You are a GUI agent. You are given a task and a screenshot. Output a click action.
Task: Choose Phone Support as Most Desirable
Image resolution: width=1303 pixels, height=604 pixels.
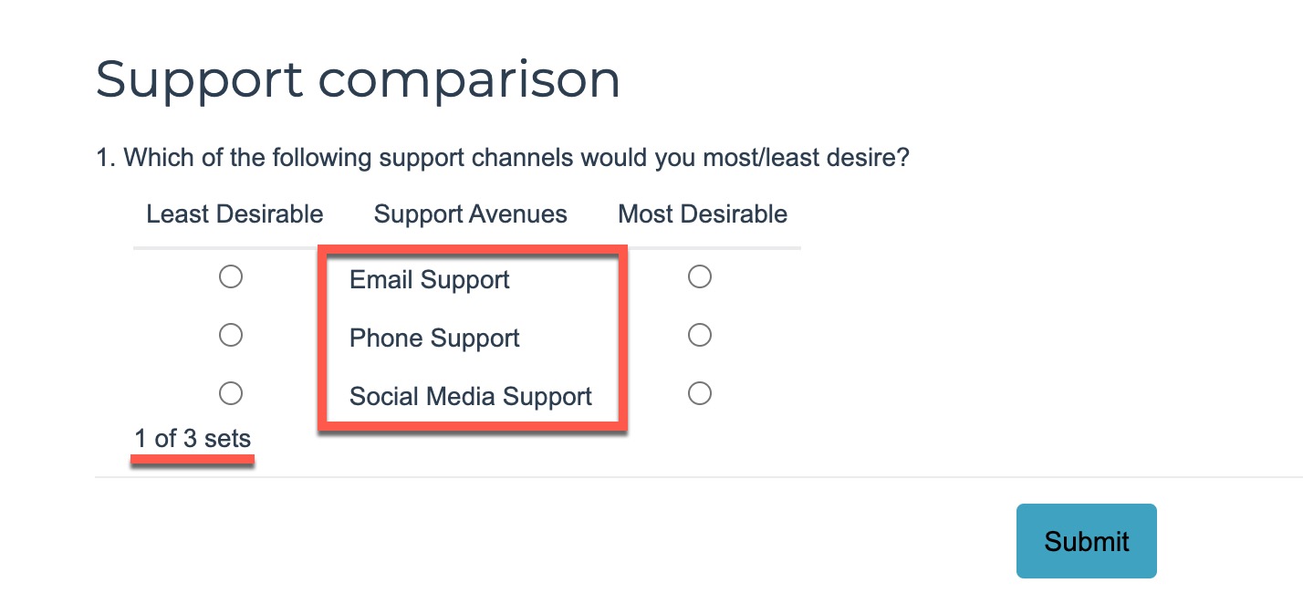tap(700, 336)
